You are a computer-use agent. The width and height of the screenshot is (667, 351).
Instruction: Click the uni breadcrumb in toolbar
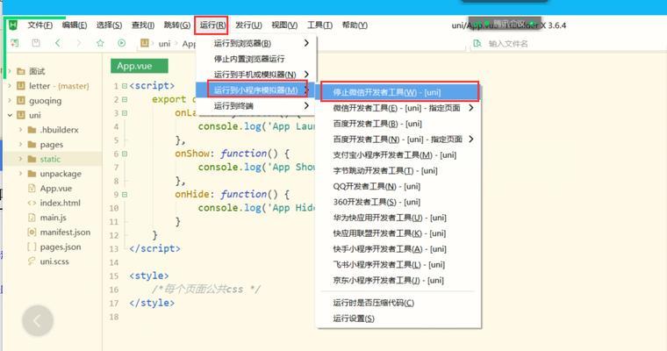pyautogui.click(x=164, y=43)
